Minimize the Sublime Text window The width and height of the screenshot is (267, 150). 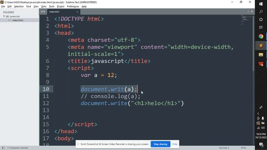[x=232, y=2]
